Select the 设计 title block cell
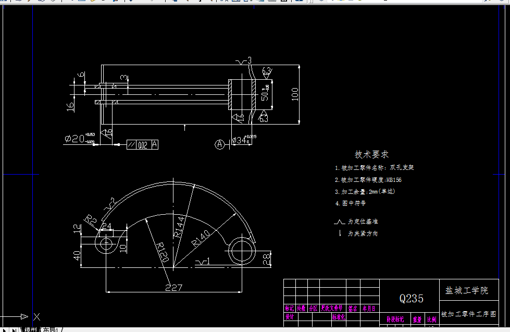Image resolution: width=510 pixels, height=332 pixels. [290, 317]
